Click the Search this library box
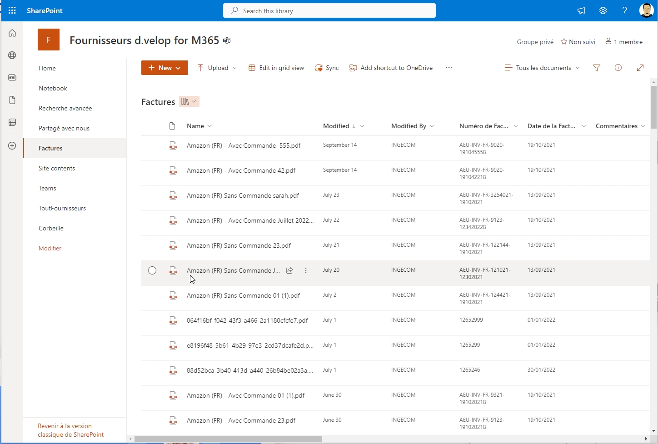658x444 pixels. (329, 10)
